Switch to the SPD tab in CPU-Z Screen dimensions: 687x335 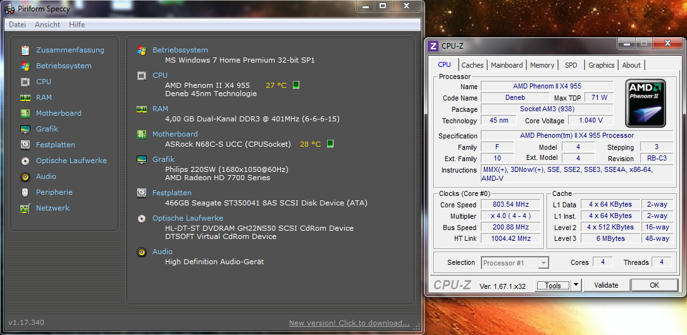[571, 65]
